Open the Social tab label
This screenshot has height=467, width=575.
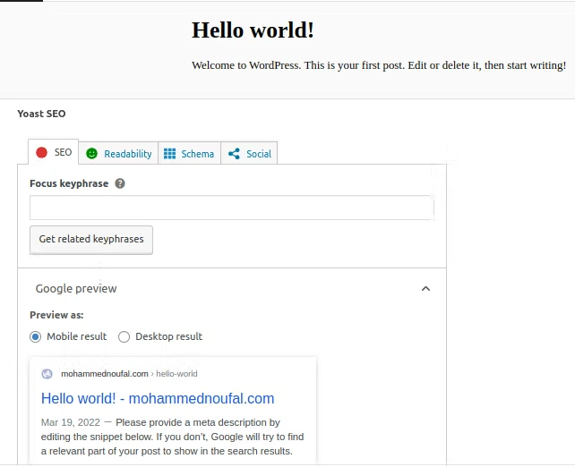(259, 154)
